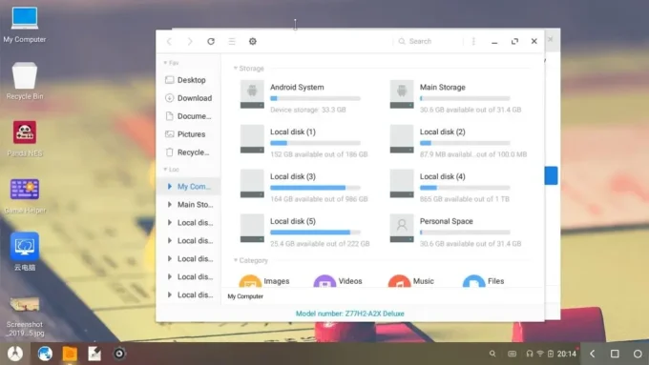
Task: Open the browser from the taskbar
Action: (x=45, y=354)
